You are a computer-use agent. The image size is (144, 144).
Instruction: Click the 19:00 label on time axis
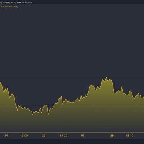[24, 136]
